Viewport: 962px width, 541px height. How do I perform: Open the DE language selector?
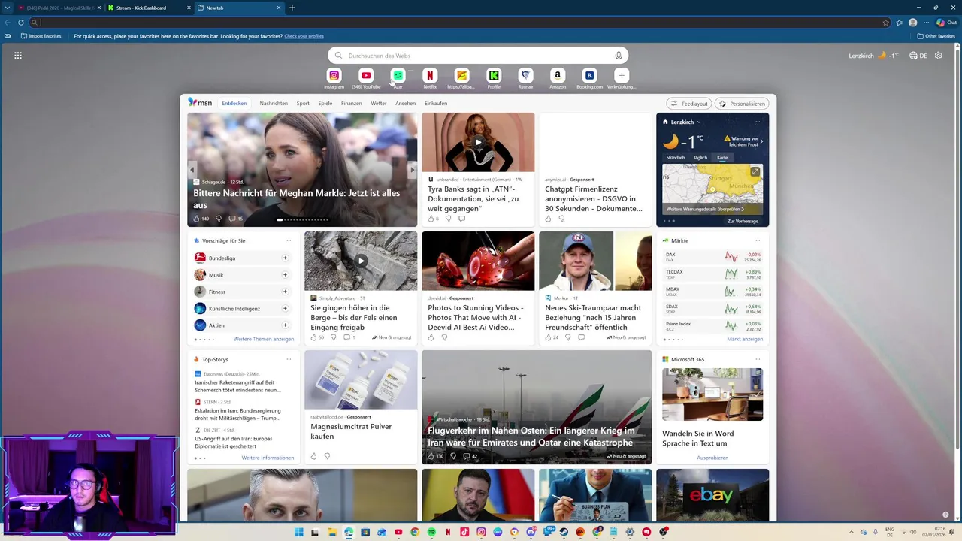click(918, 55)
